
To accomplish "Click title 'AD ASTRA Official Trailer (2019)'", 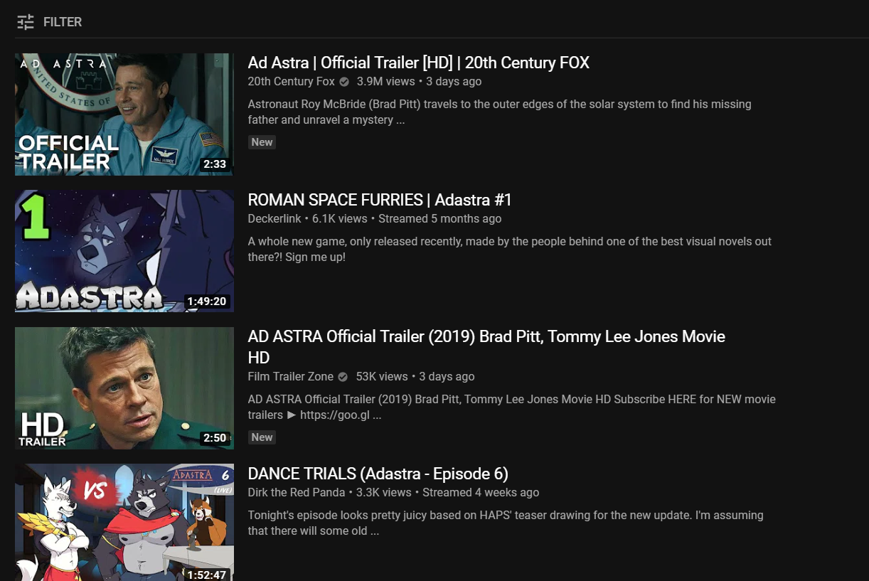I will pyautogui.click(x=486, y=336).
